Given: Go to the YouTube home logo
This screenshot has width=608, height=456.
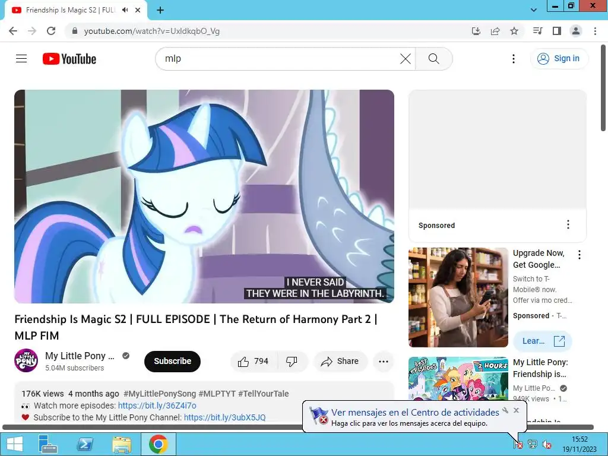Looking at the screenshot, I should tap(69, 59).
